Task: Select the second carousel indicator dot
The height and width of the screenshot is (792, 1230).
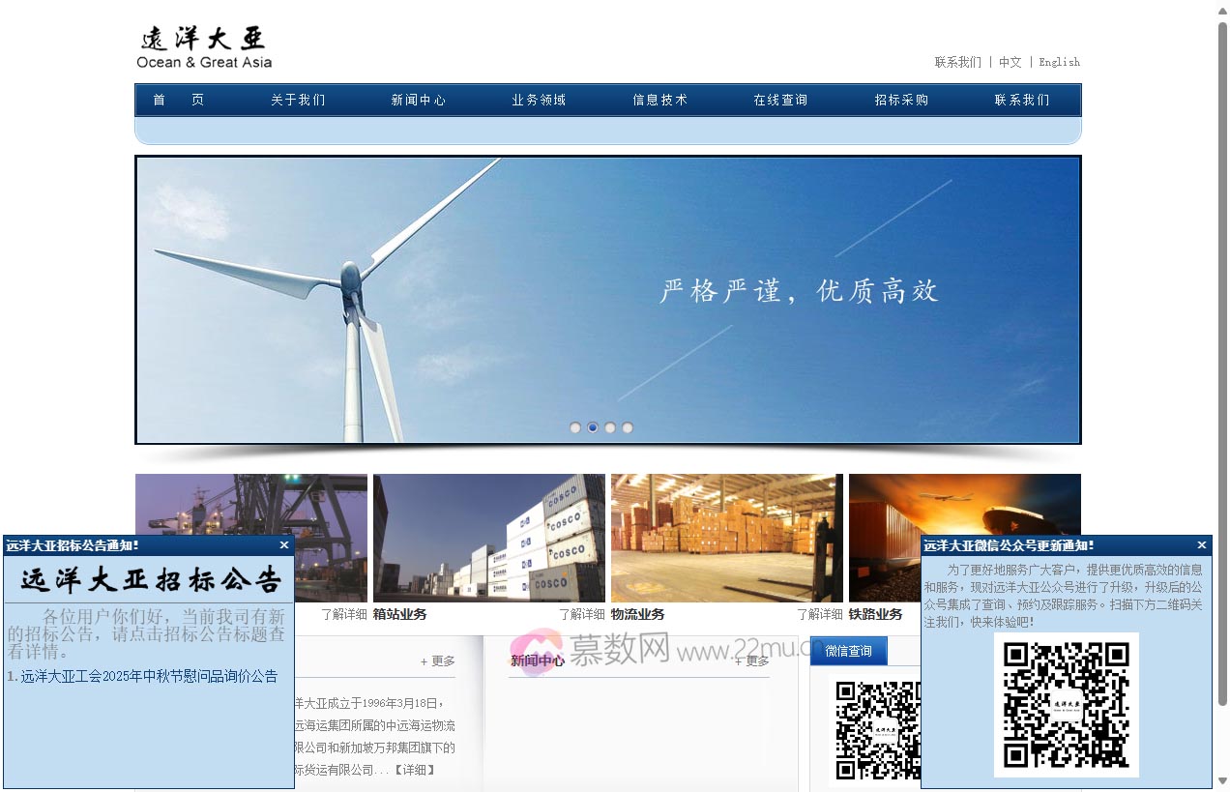Action: (x=593, y=426)
